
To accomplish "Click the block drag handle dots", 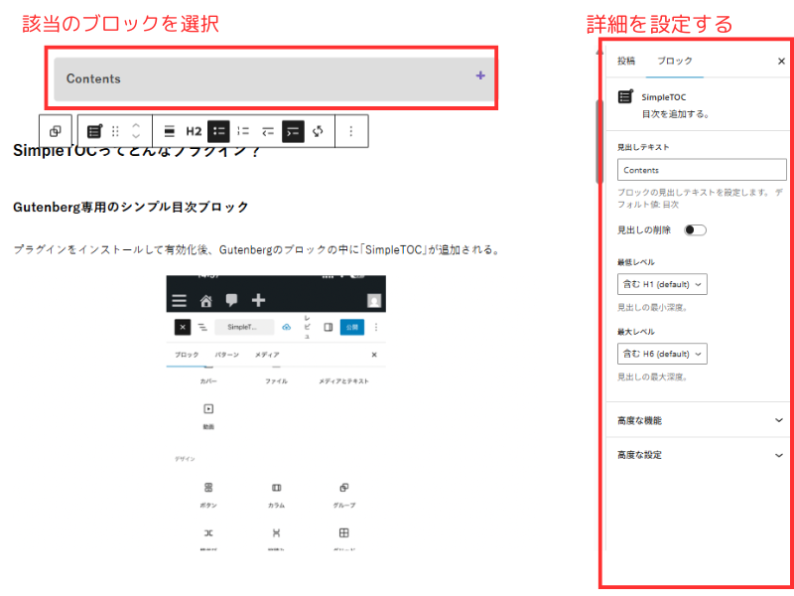I will pos(115,131).
